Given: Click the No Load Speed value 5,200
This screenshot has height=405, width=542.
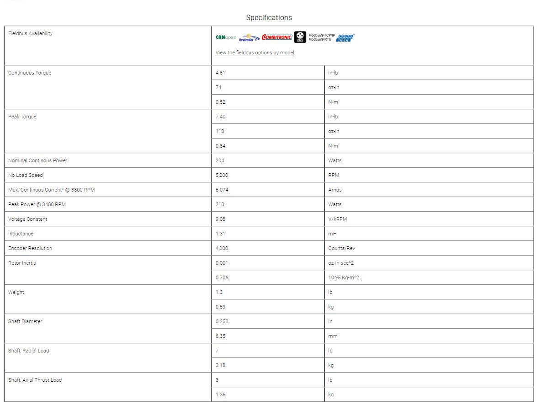Looking at the screenshot, I should click(x=222, y=175).
